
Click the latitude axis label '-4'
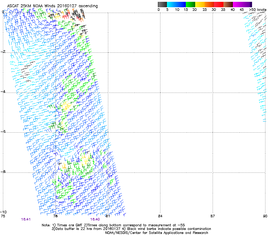[x=3, y=91]
